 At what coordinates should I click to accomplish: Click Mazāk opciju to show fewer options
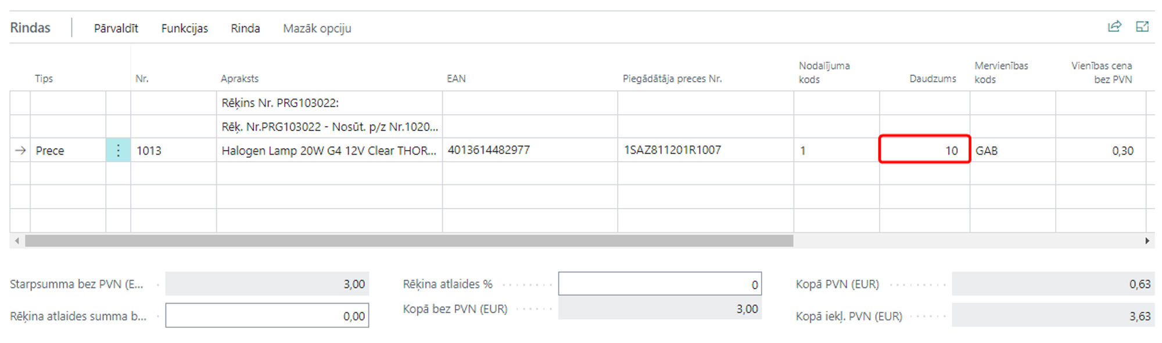tap(317, 28)
